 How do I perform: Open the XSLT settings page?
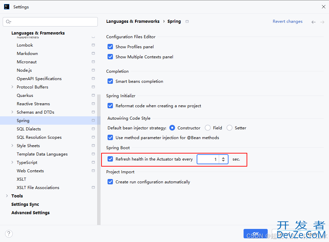[x=21, y=179]
